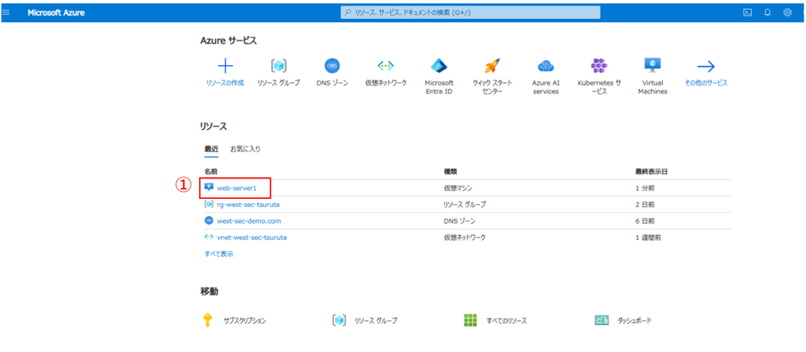
Task: Click the 仮想ネットワーク type cell in the table
Action: 464,237
